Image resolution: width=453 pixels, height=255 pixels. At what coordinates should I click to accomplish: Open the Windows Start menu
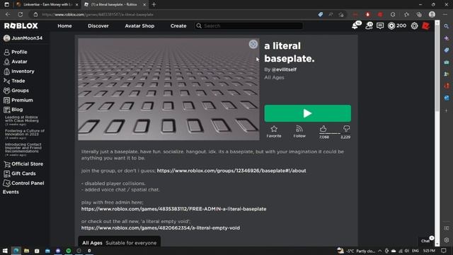pyautogui.click(x=5, y=251)
